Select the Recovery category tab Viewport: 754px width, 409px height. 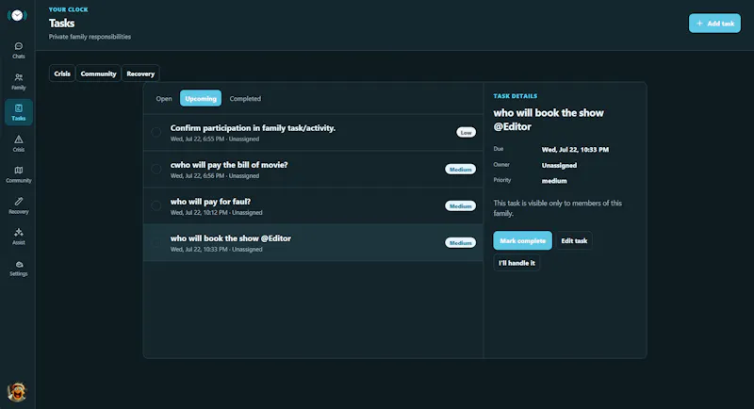(140, 74)
